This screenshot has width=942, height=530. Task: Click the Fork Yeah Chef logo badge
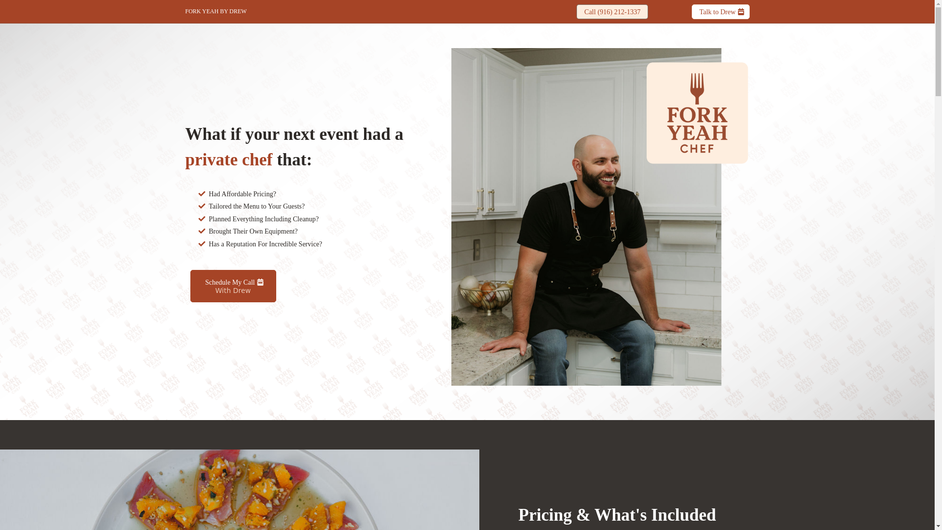coord(697,113)
